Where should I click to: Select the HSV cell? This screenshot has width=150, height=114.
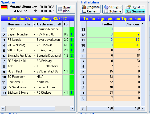[x=49, y=77]
